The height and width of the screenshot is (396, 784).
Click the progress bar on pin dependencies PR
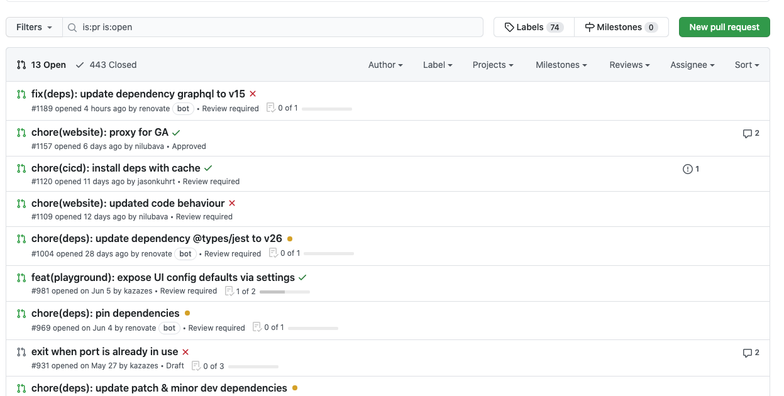tap(314, 328)
